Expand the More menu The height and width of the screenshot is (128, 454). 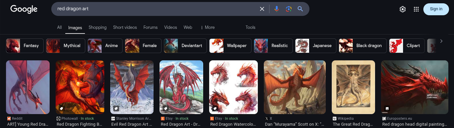point(208,27)
